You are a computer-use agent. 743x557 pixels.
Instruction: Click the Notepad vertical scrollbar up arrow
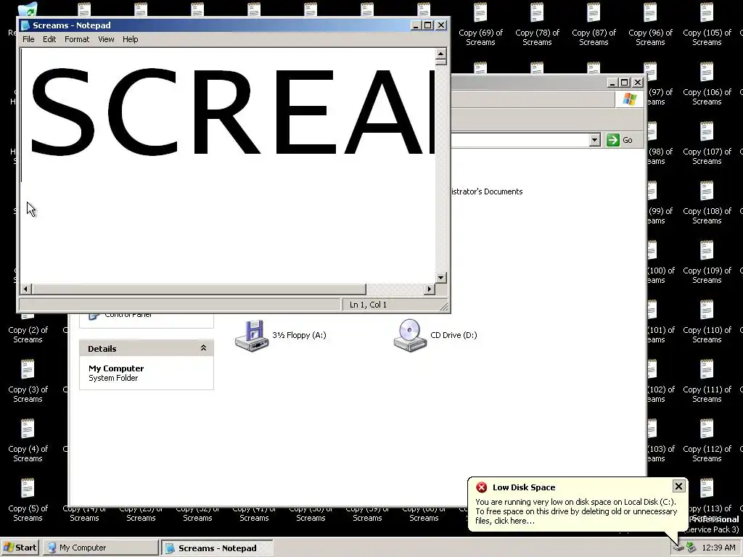tap(440, 54)
